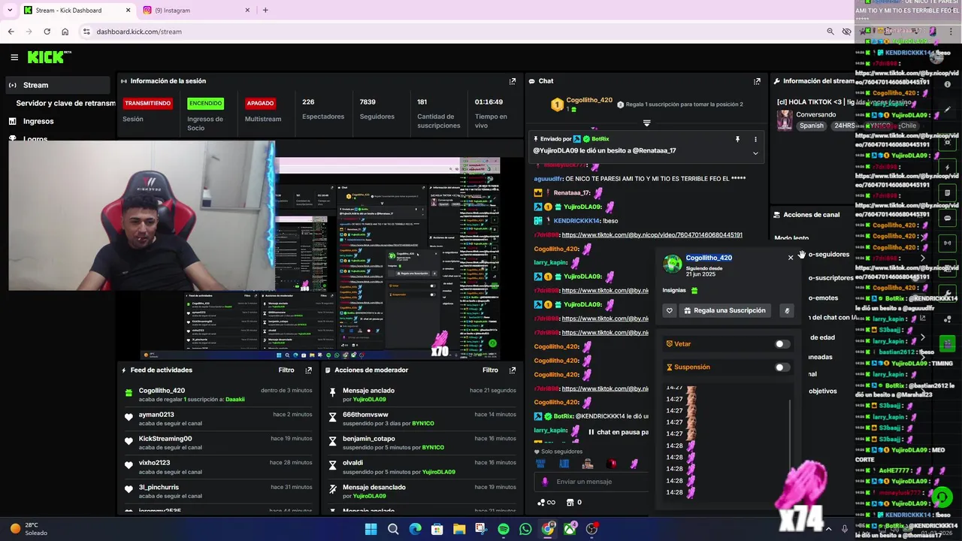Select the red emote in quick emote row
The image size is (962, 541).
[x=612, y=464]
